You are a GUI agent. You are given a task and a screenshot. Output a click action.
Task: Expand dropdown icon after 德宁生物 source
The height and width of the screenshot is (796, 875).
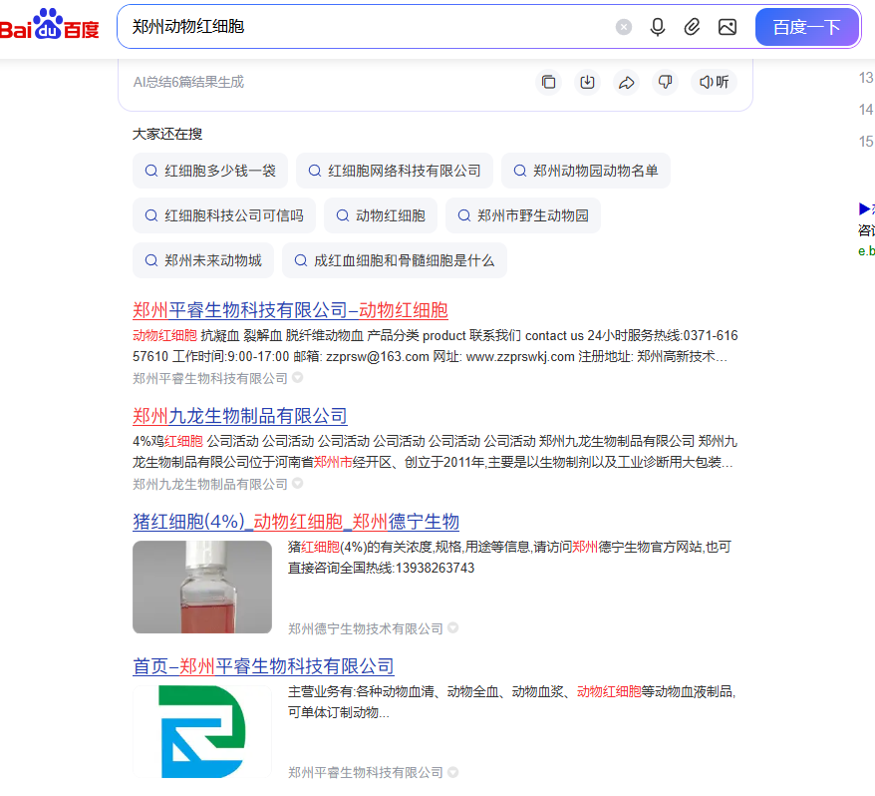pos(453,627)
